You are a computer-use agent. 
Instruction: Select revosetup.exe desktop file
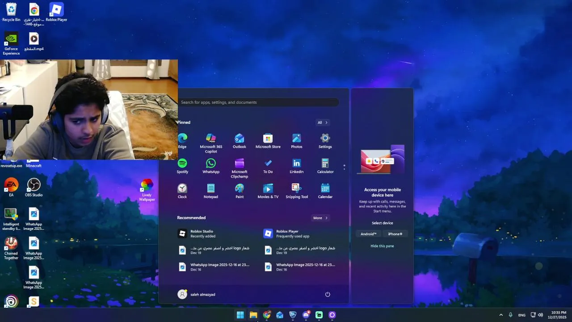[x=11, y=164]
